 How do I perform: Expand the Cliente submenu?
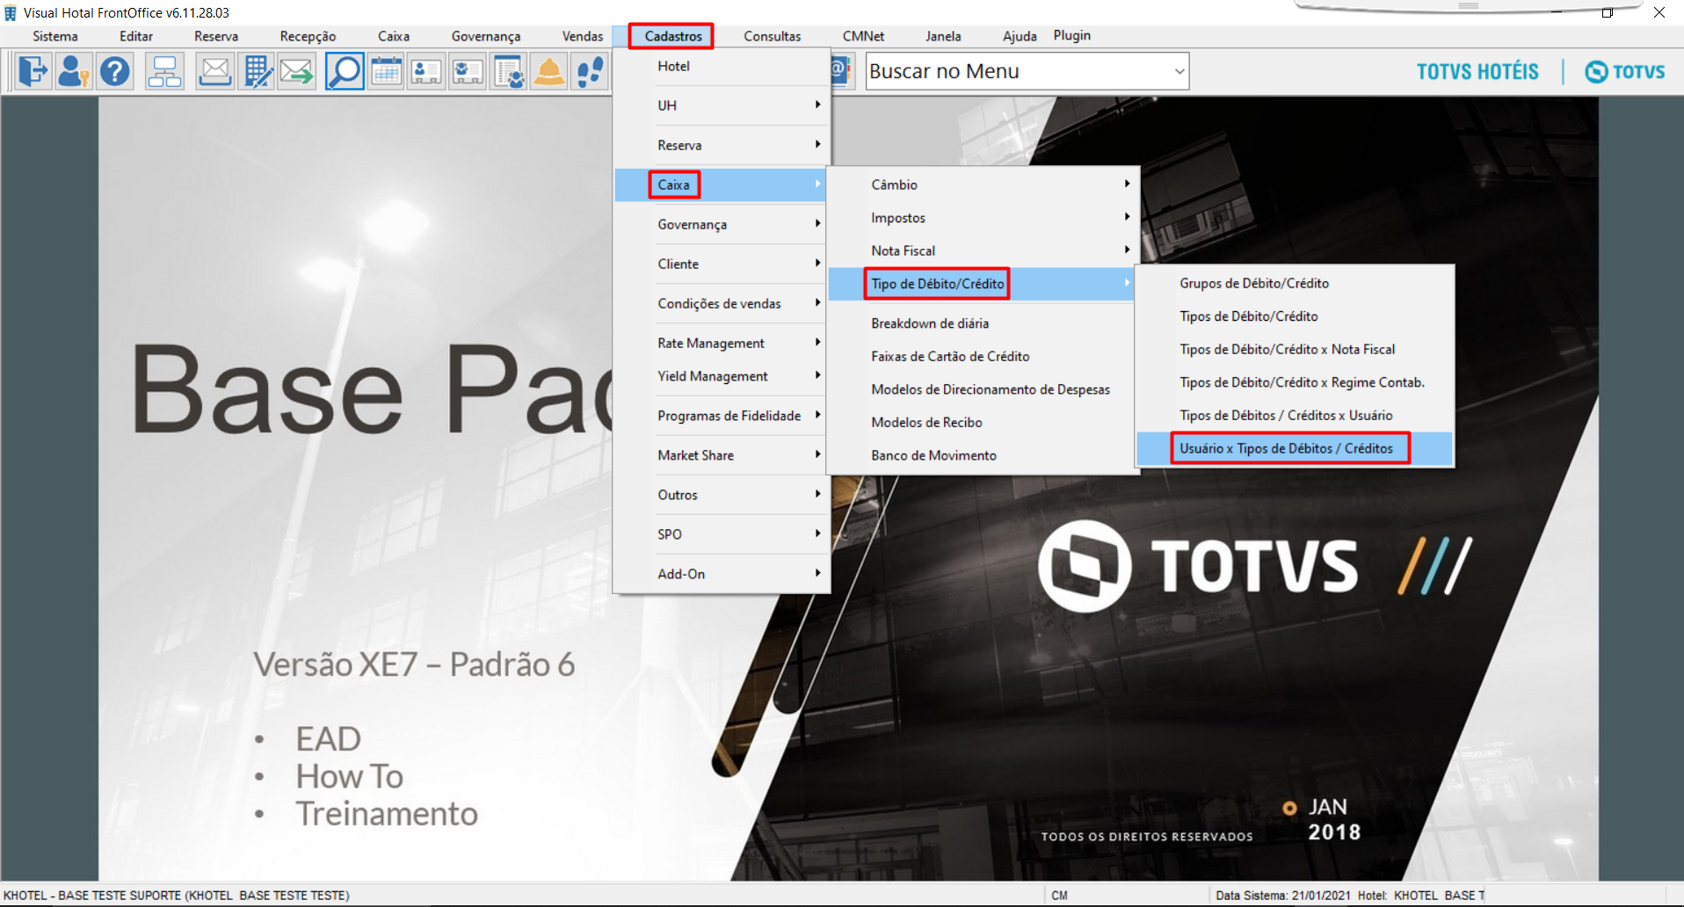click(x=722, y=264)
